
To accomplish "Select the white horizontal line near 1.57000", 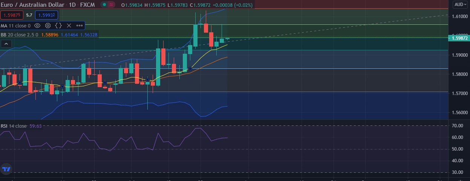I will (224, 92).
